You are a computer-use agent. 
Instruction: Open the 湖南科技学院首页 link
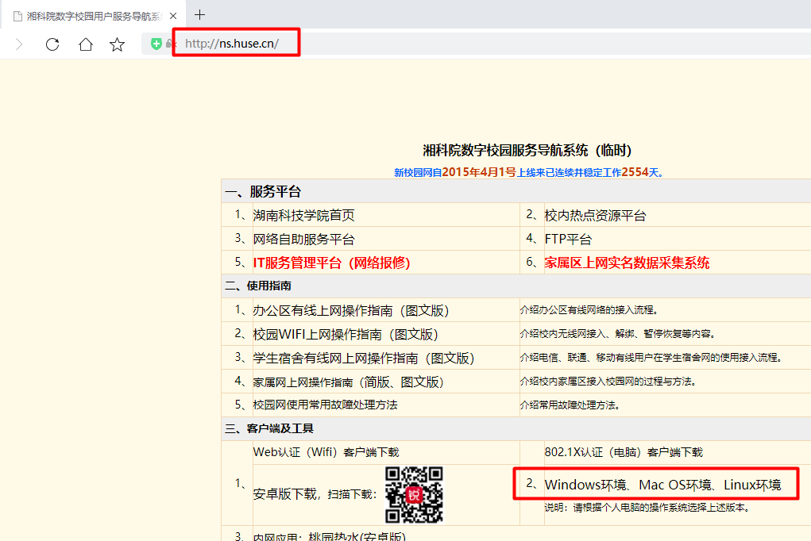303,216
